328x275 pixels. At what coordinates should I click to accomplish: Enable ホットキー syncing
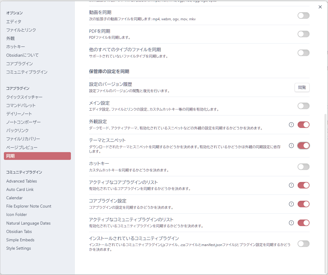click(303, 166)
